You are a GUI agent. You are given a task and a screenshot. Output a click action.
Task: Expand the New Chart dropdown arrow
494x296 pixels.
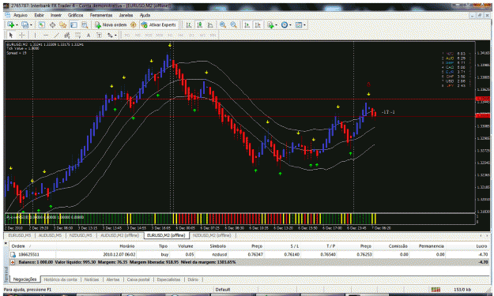pyautogui.click(x=17, y=24)
